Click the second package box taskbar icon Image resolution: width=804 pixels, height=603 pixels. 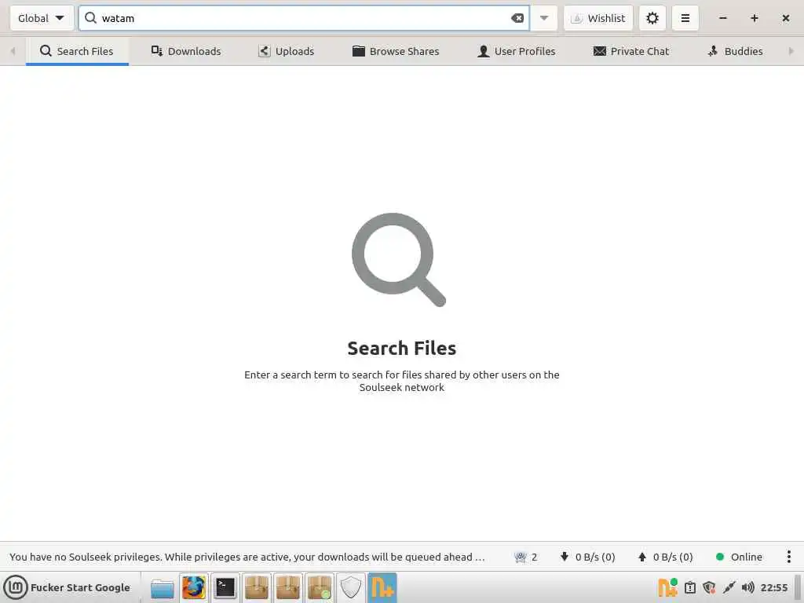(x=287, y=587)
